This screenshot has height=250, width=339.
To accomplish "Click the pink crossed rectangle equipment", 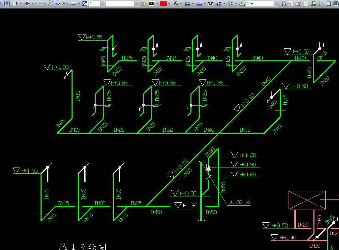I will (x=307, y=200).
